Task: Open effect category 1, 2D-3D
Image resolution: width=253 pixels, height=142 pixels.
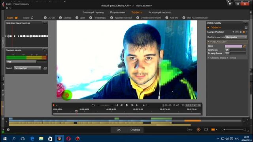Action: pos(49,18)
